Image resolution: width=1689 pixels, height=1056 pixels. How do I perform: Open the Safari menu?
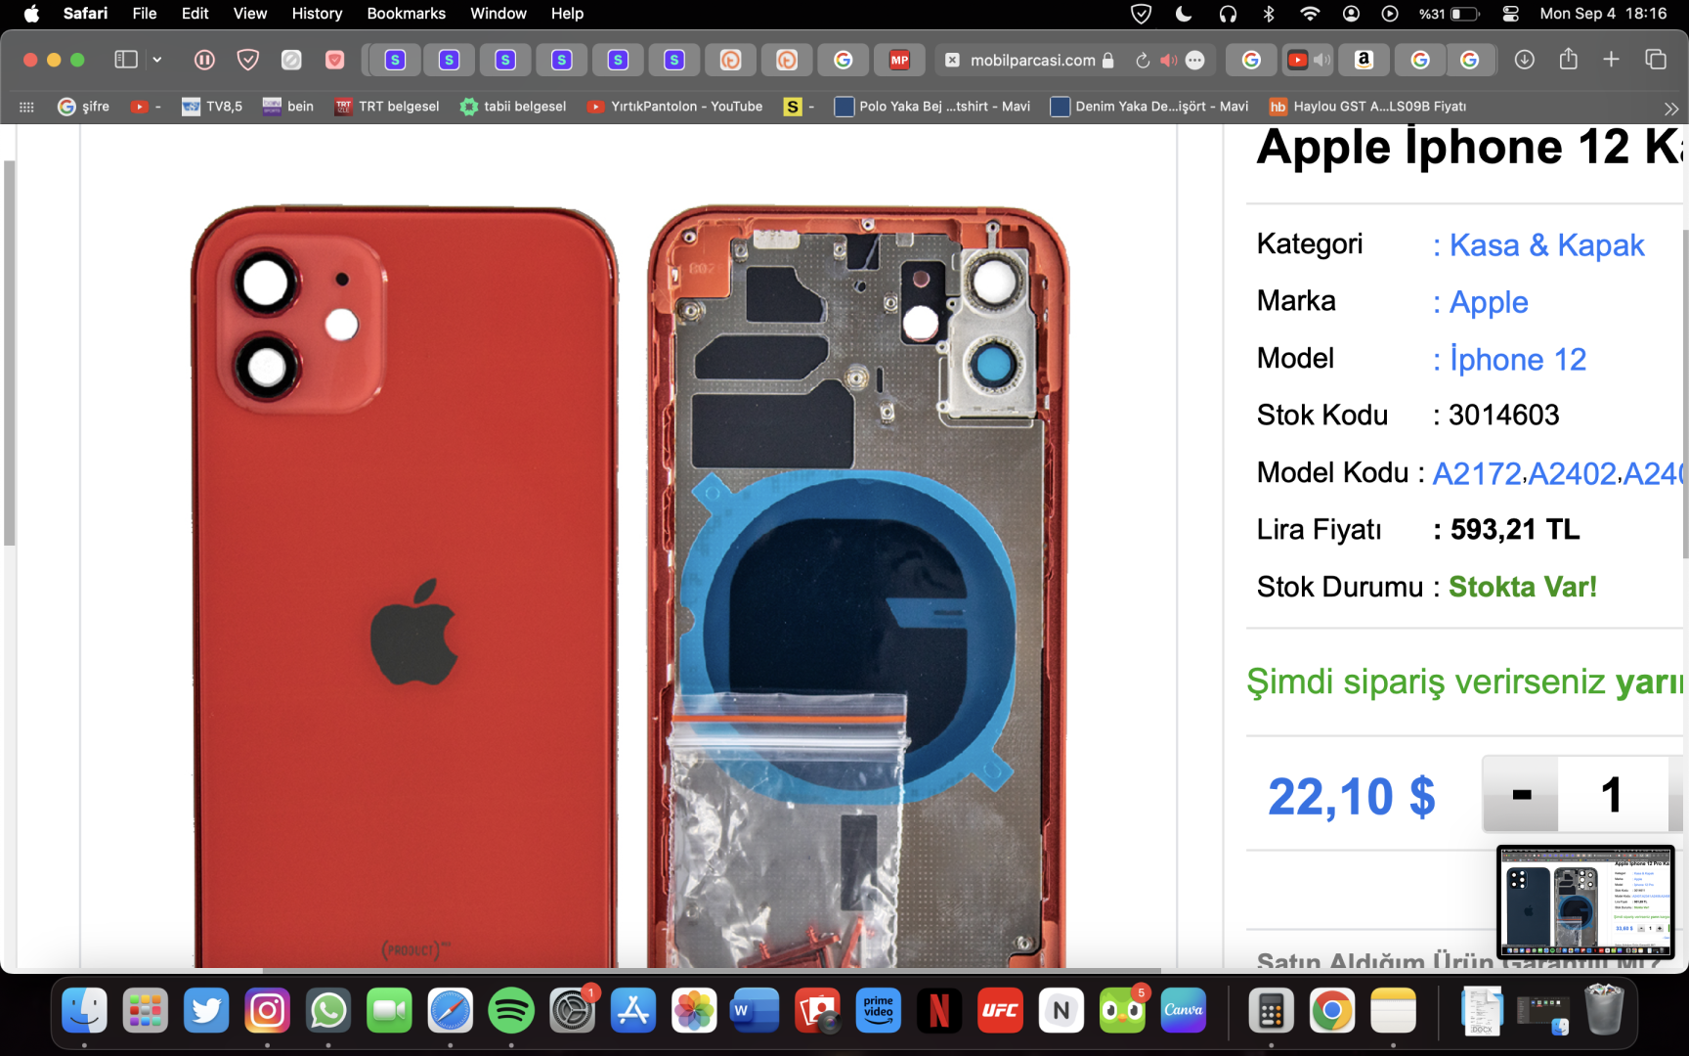coord(85,14)
